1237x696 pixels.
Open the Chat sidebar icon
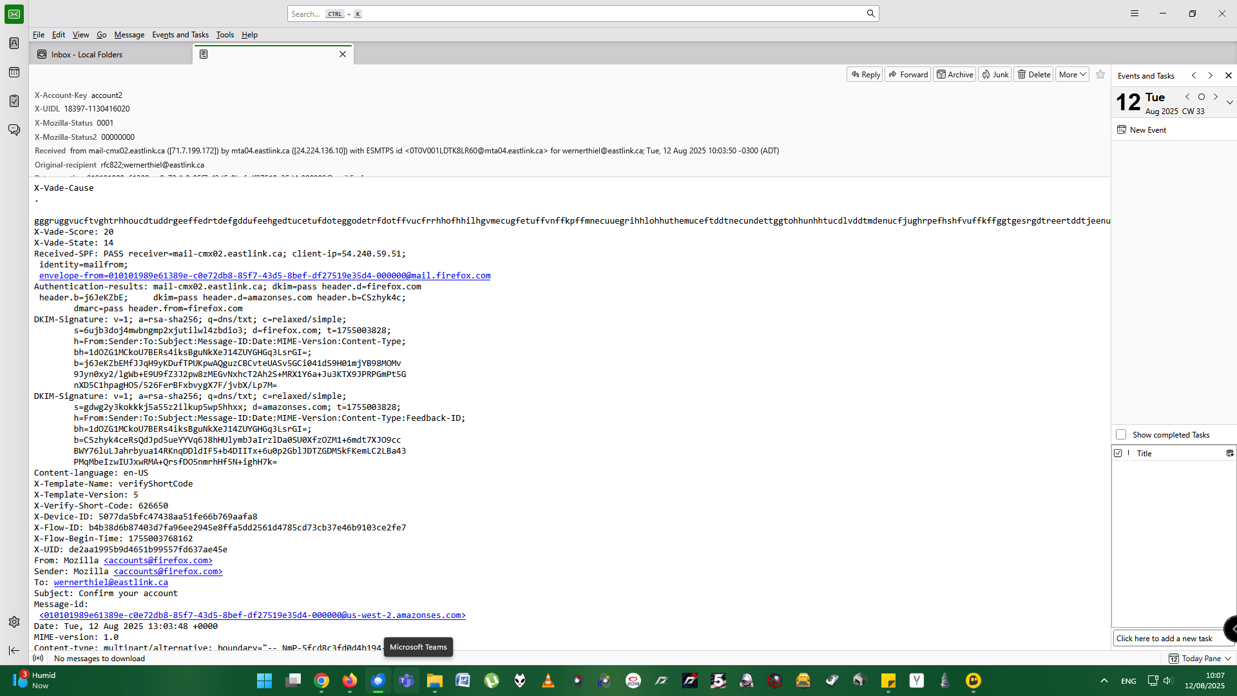(x=14, y=130)
